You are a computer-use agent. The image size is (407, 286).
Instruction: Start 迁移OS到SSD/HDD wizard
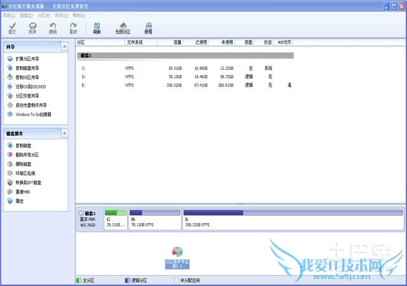pyautogui.click(x=27, y=86)
